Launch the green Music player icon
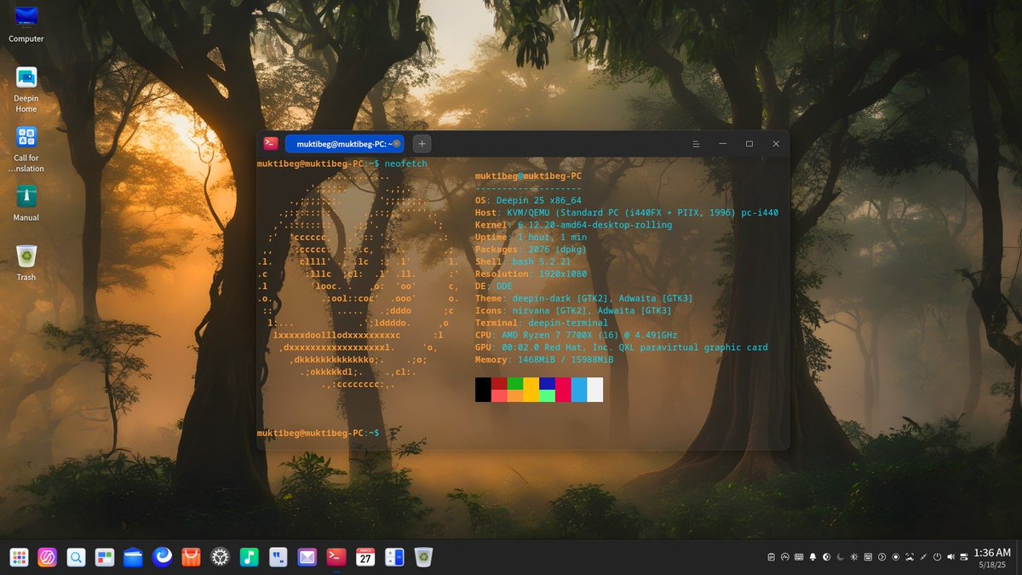Screen dimensions: 1022x575 pyautogui.click(x=249, y=557)
